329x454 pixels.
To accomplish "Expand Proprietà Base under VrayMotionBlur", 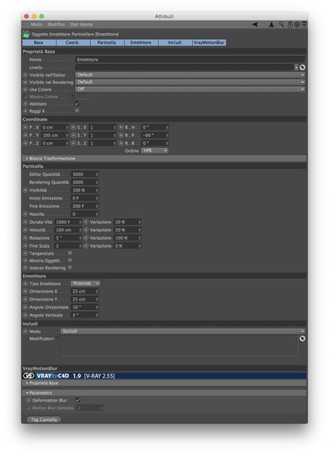I will click(x=164, y=383).
